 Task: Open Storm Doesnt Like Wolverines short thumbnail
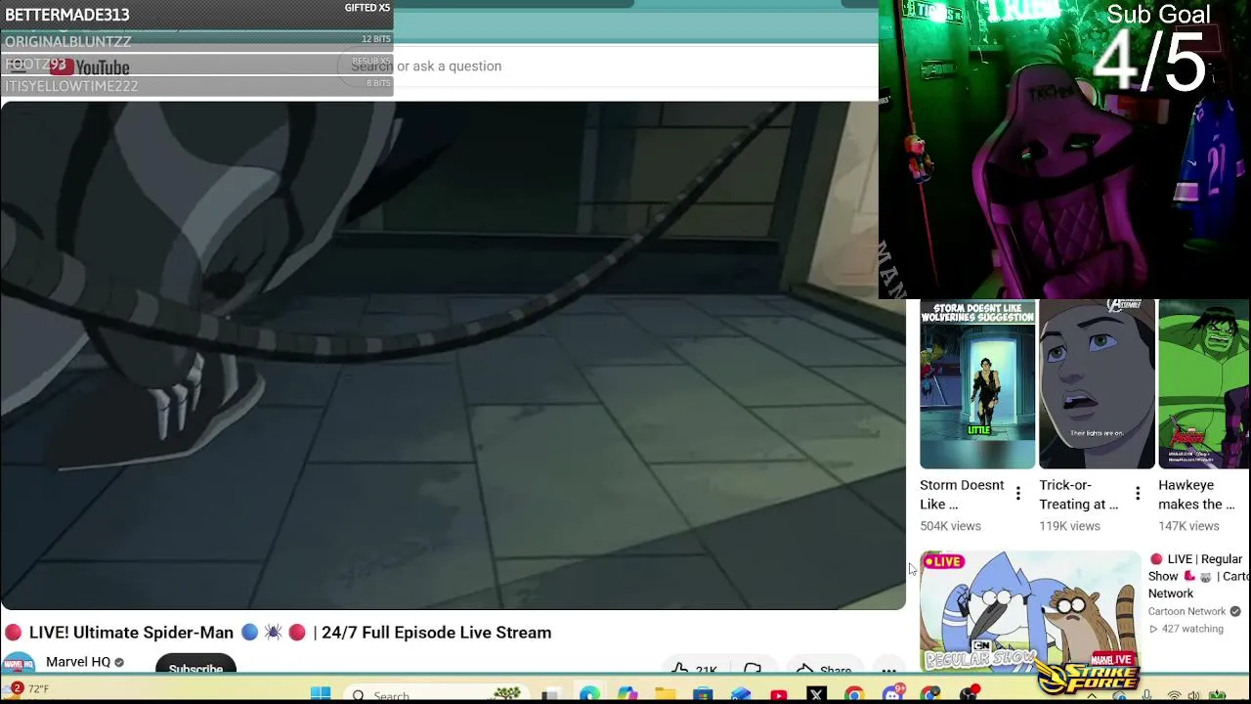pyautogui.click(x=977, y=385)
